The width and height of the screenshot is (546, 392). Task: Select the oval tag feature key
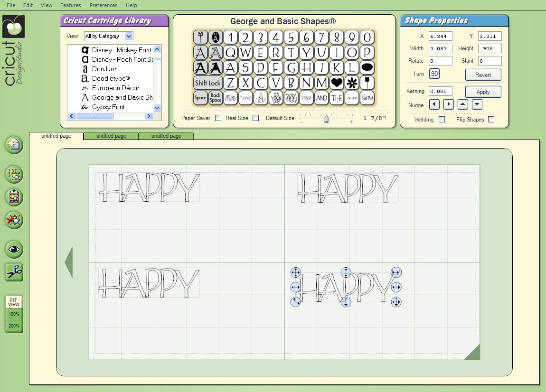coord(216,37)
